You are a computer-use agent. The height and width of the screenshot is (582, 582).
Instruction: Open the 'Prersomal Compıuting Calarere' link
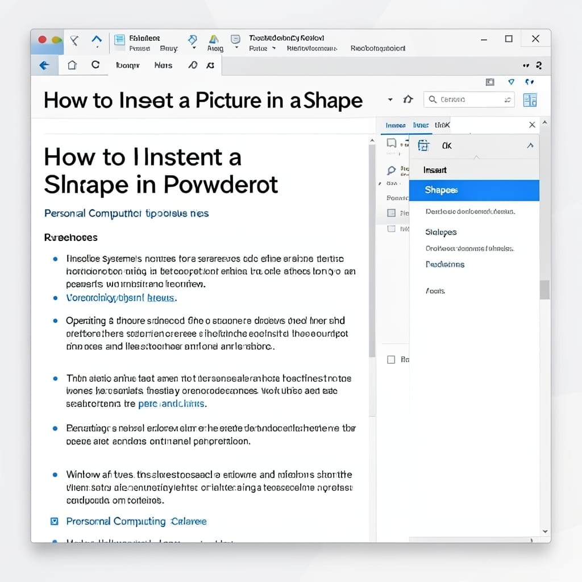click(136, 522)
